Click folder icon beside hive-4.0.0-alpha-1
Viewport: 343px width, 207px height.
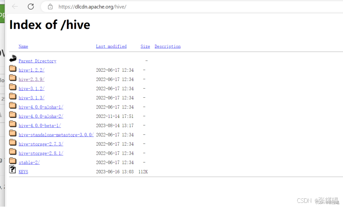(x=13, y=106)
